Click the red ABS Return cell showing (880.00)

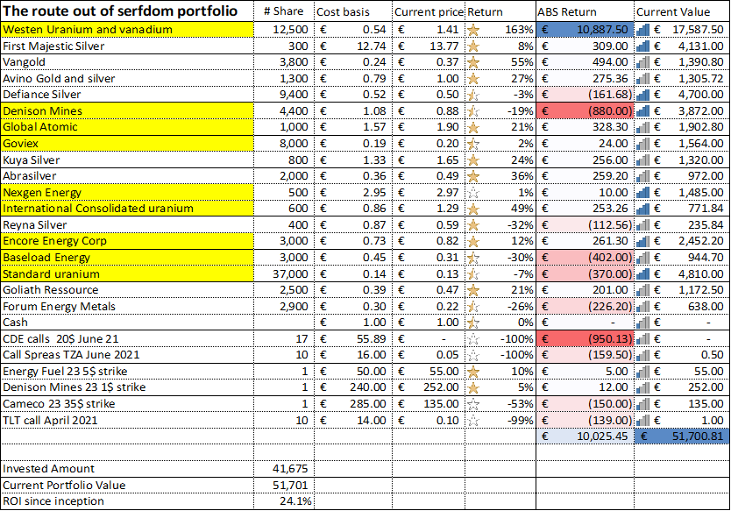[x=586, y=111]
